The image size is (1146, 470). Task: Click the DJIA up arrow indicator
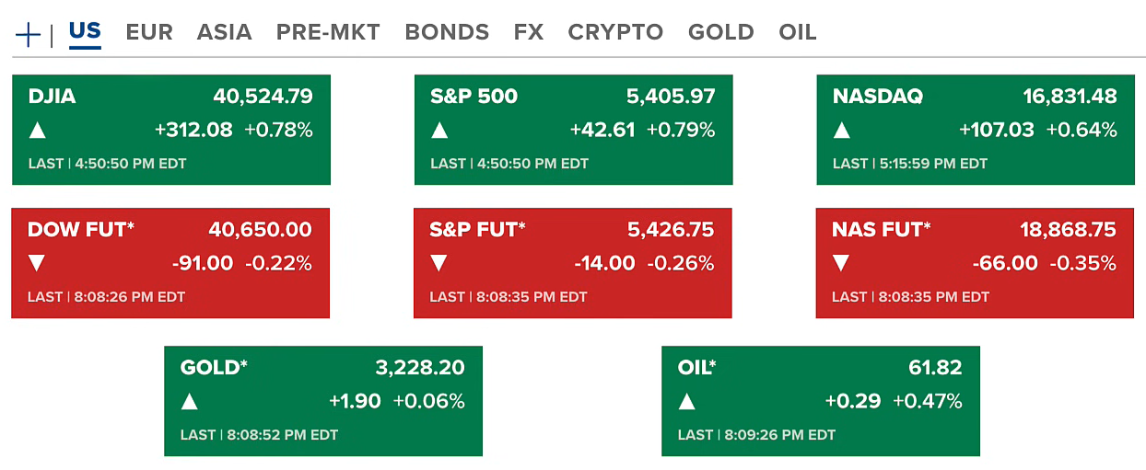(x=37, y=130)
